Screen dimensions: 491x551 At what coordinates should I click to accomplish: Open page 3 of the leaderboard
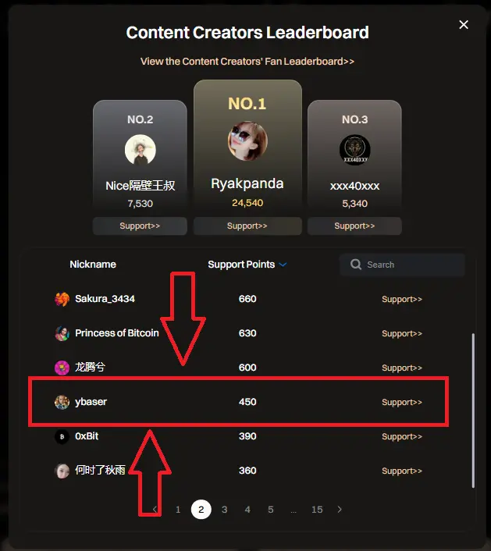tap(224, 510)
